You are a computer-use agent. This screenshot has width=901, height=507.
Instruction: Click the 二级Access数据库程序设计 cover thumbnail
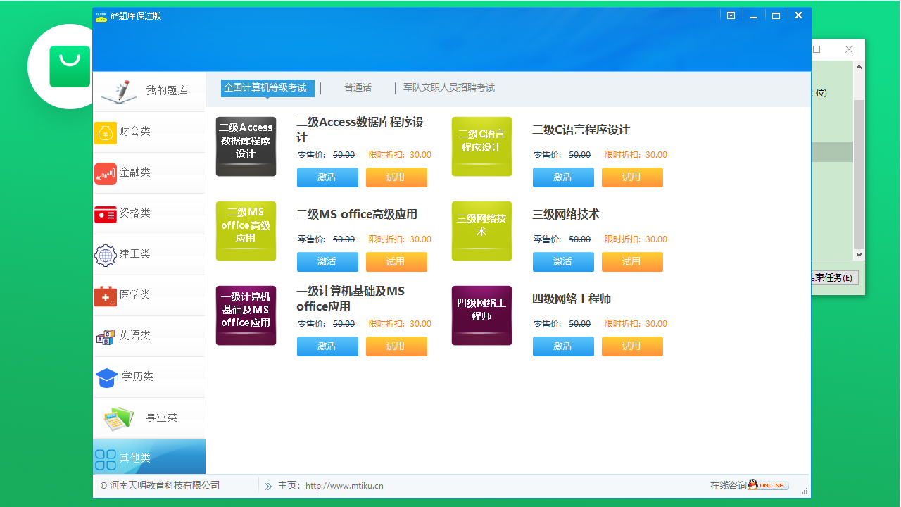246,146
